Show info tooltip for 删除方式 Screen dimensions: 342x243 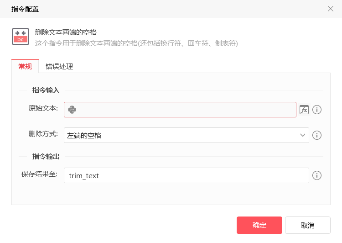[x=317, y=135]
